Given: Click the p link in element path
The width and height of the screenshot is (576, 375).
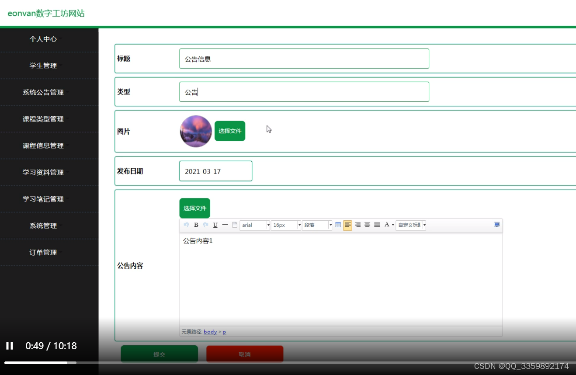Looking at the screenshot, I should pos(225,332).
